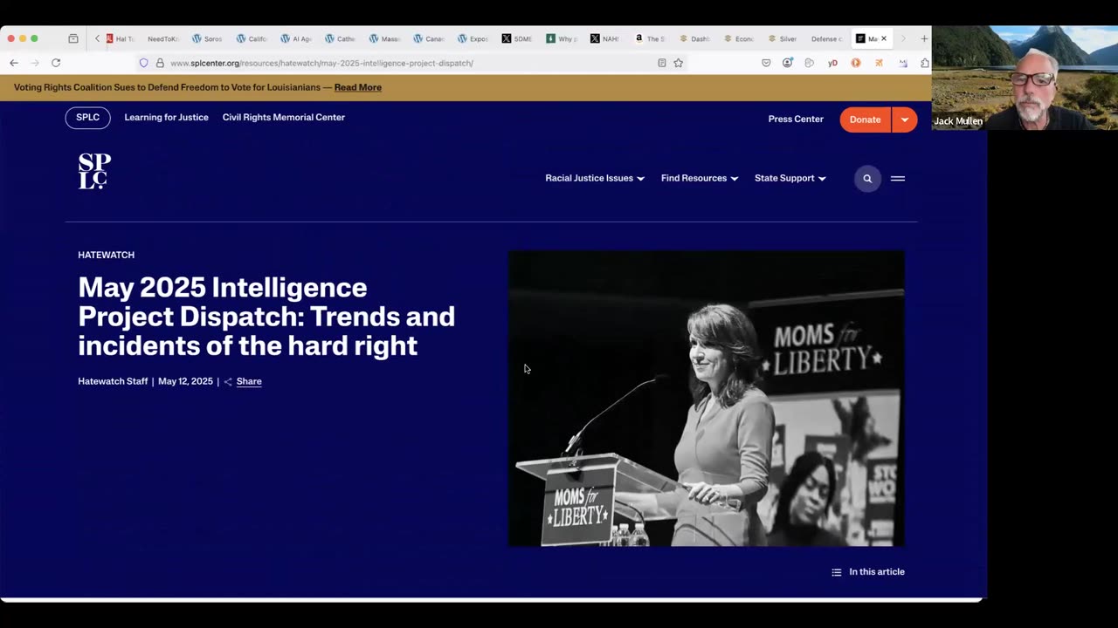Screen dimensions: 1118x628
Task: Bookmark this page with star icon
Action: (678, 63)
